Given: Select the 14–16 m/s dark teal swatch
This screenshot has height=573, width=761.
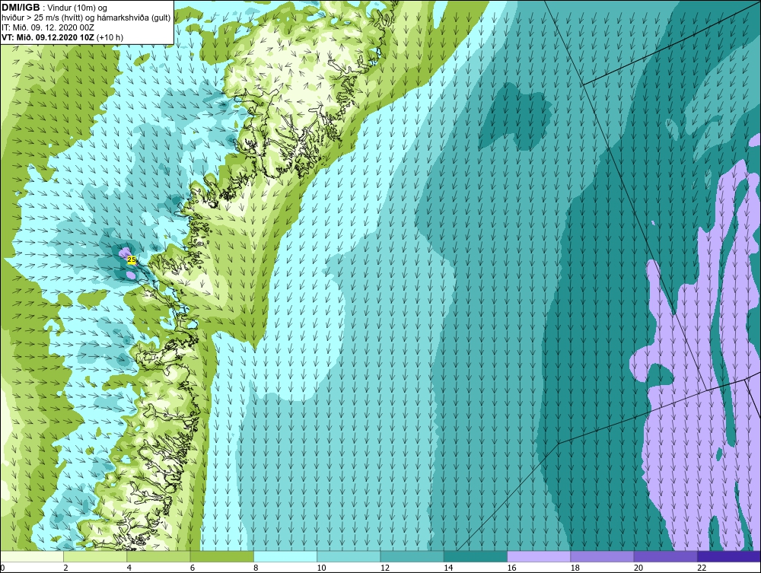Looking at the screenshot, I should point(476,556).
